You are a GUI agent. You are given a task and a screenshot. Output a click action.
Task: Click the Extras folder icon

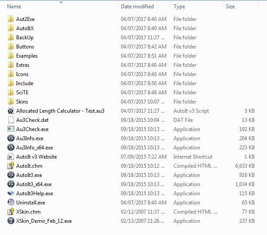click(x=10, y=65)
